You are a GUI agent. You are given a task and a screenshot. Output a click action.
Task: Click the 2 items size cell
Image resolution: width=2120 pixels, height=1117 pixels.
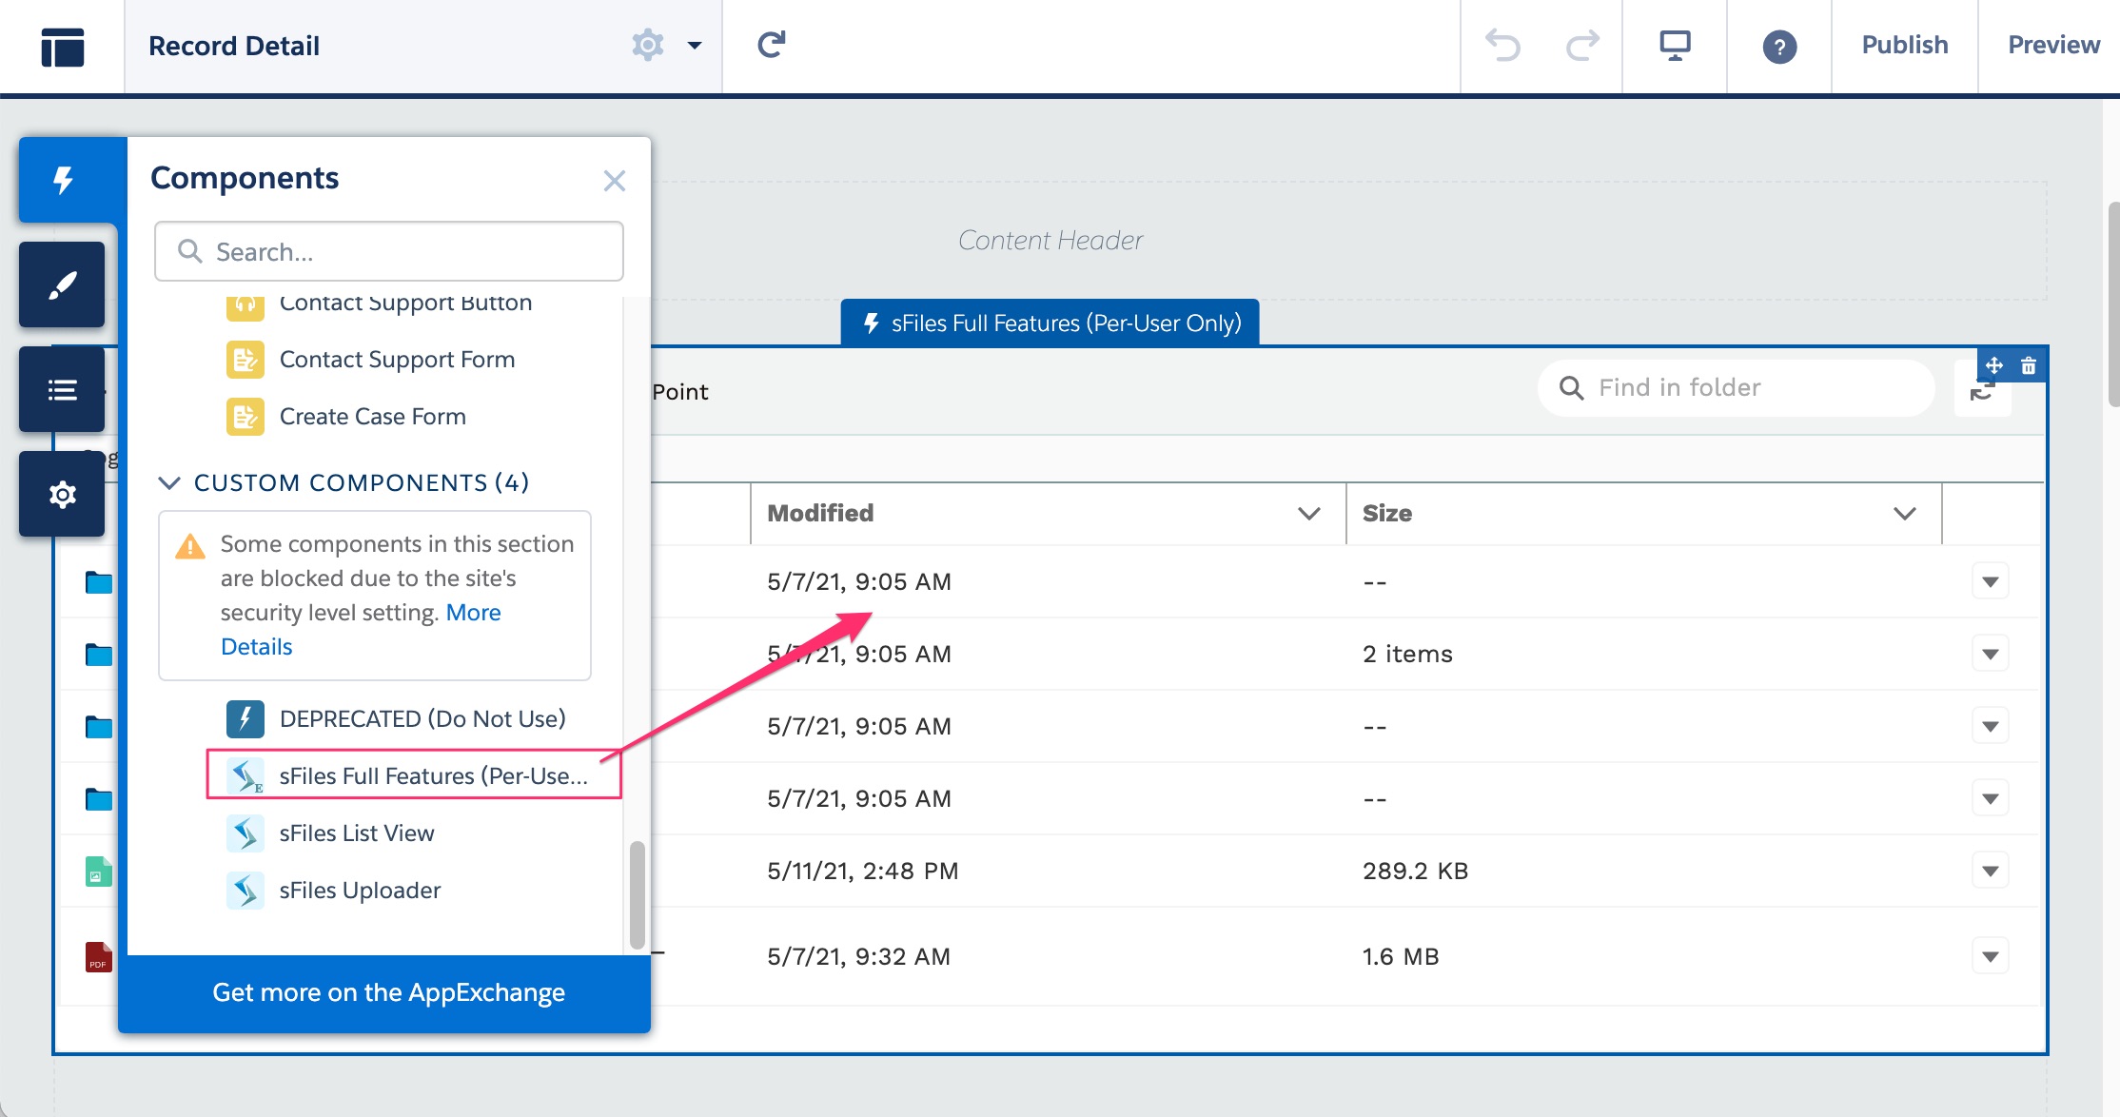[1408, 654]
